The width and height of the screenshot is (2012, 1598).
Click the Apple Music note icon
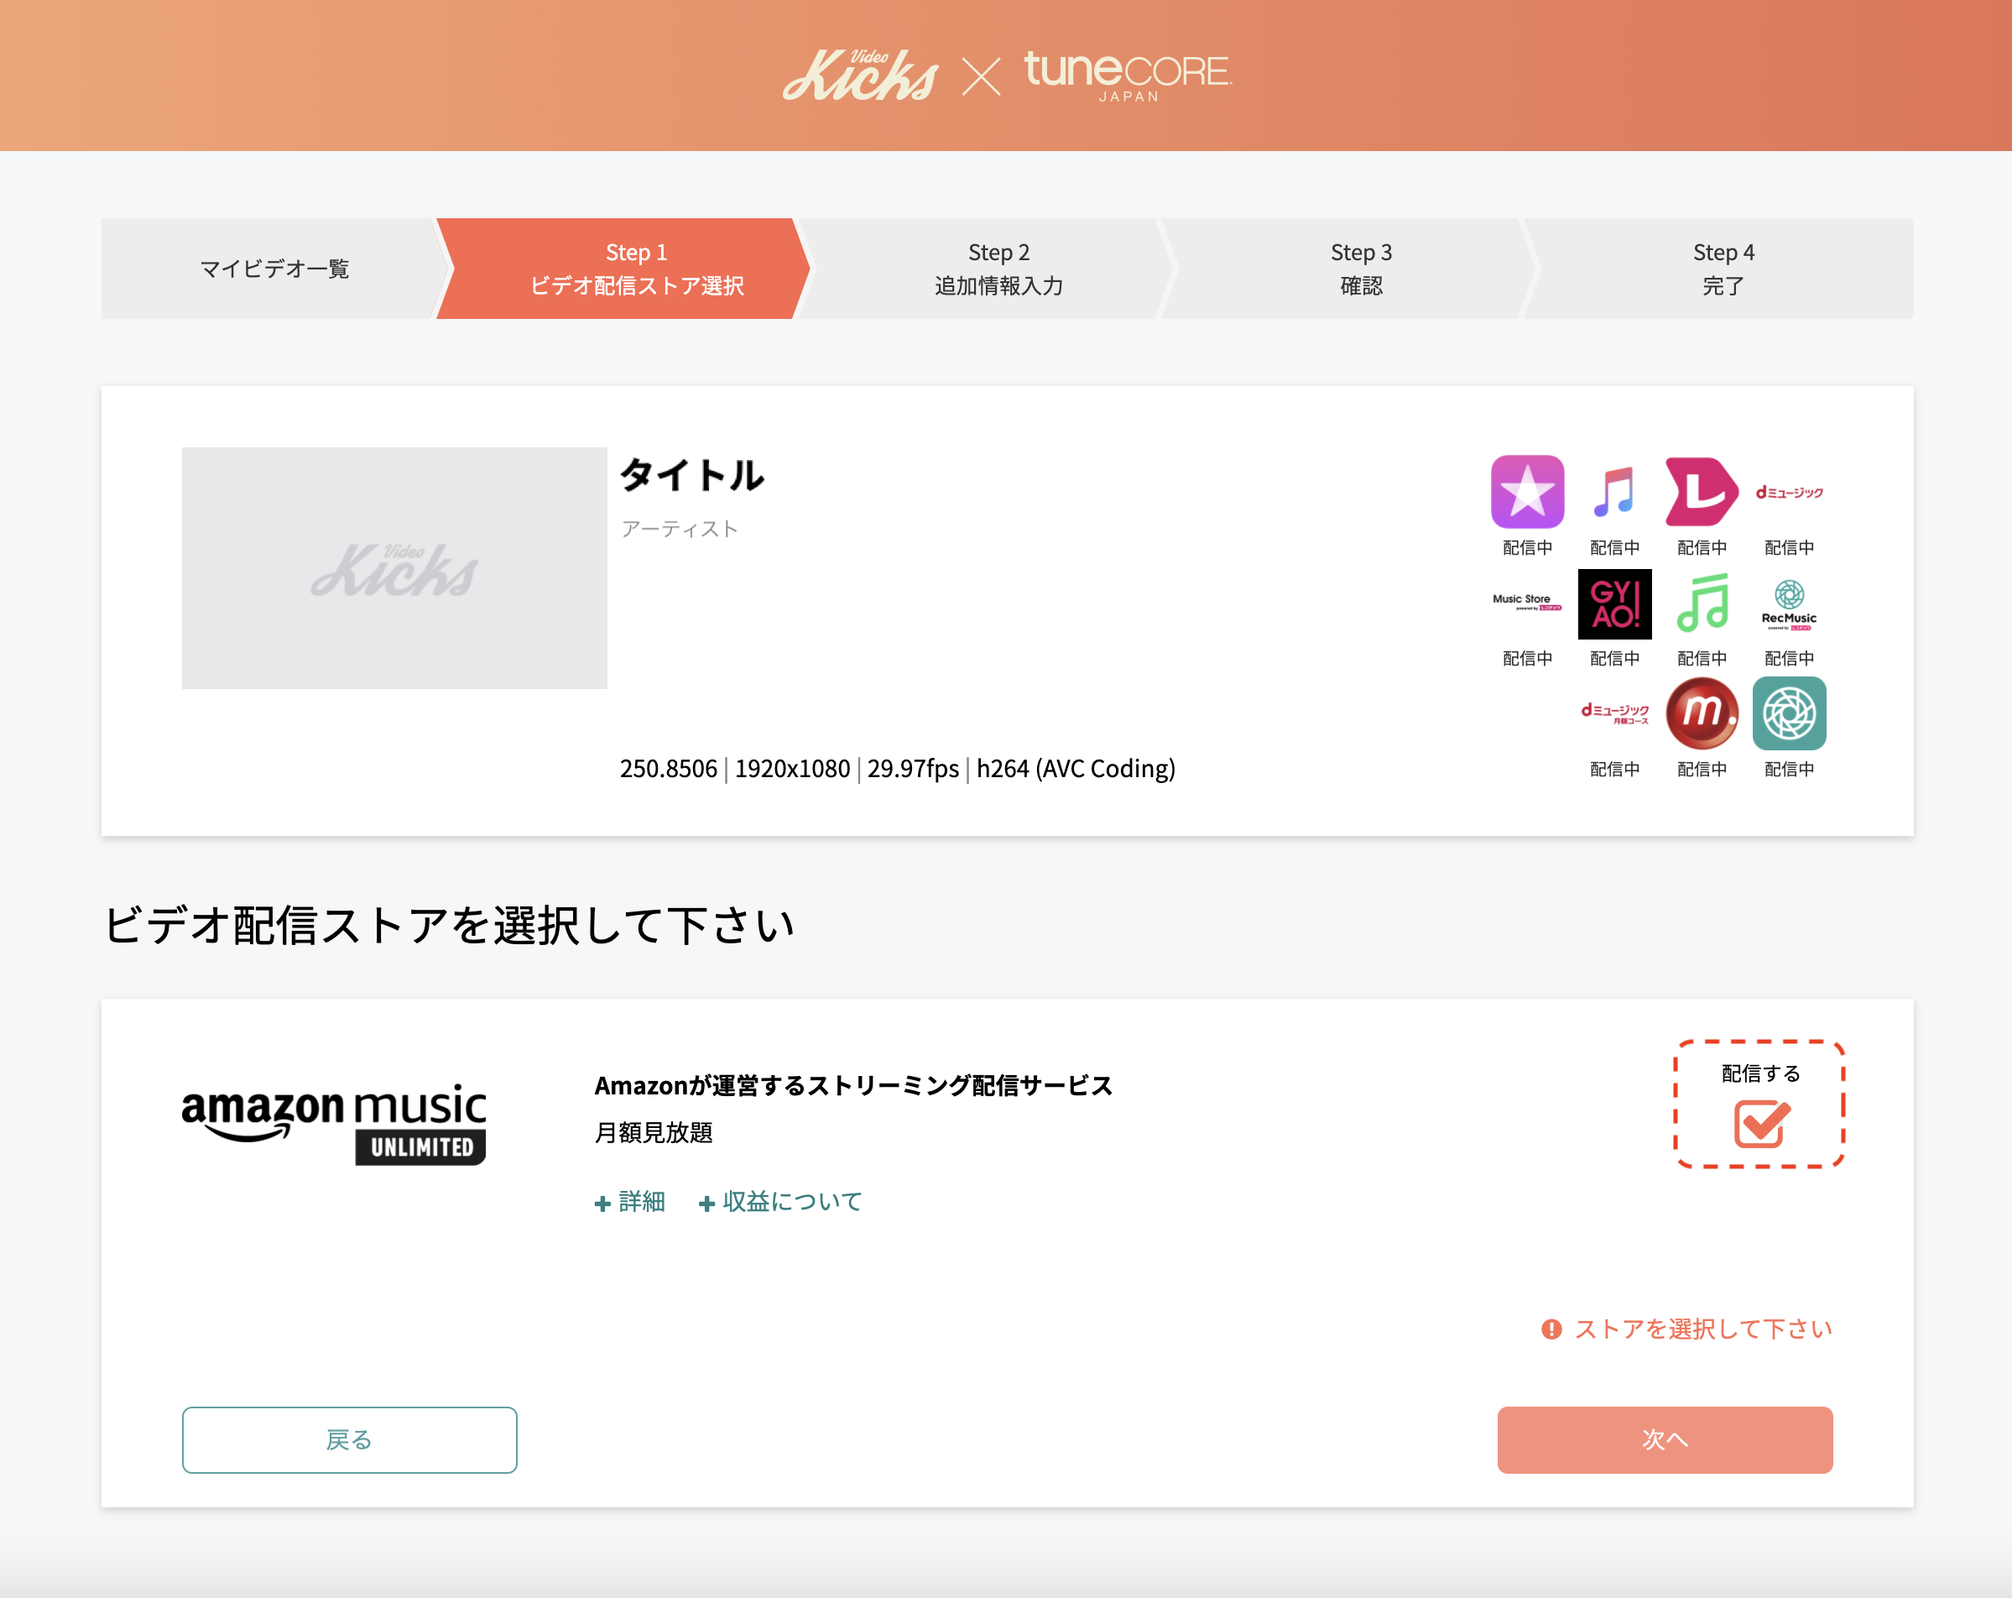[x=1614, y=492]
